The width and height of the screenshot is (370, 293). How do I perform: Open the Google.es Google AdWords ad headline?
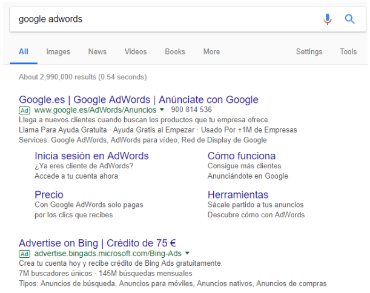139,99
